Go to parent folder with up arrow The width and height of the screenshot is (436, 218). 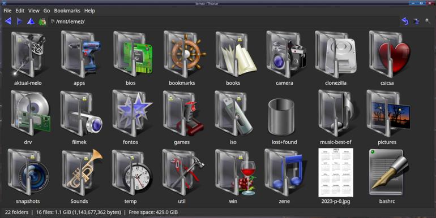click(x=31, y=21)
